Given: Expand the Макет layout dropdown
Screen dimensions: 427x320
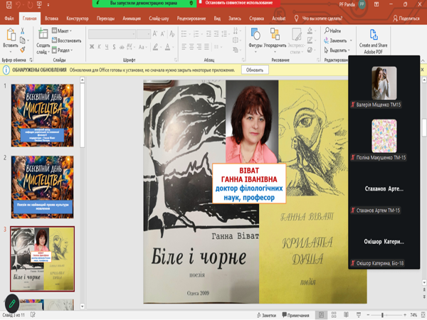Looking at the screenshot, I should click(x=62, y=31).
